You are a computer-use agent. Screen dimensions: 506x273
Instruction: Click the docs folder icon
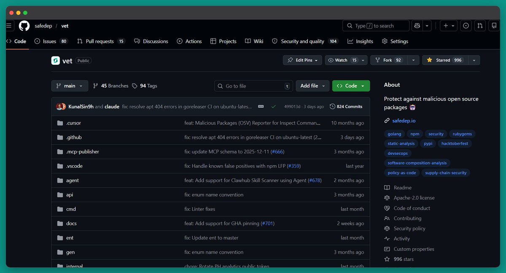coord(59,223)
